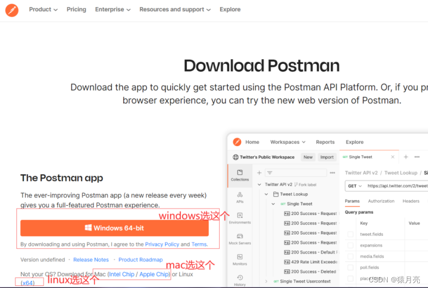Viewport: 428px width, 288px height.
Task: Click the New button in the workspace
Action: coord(308,157)
